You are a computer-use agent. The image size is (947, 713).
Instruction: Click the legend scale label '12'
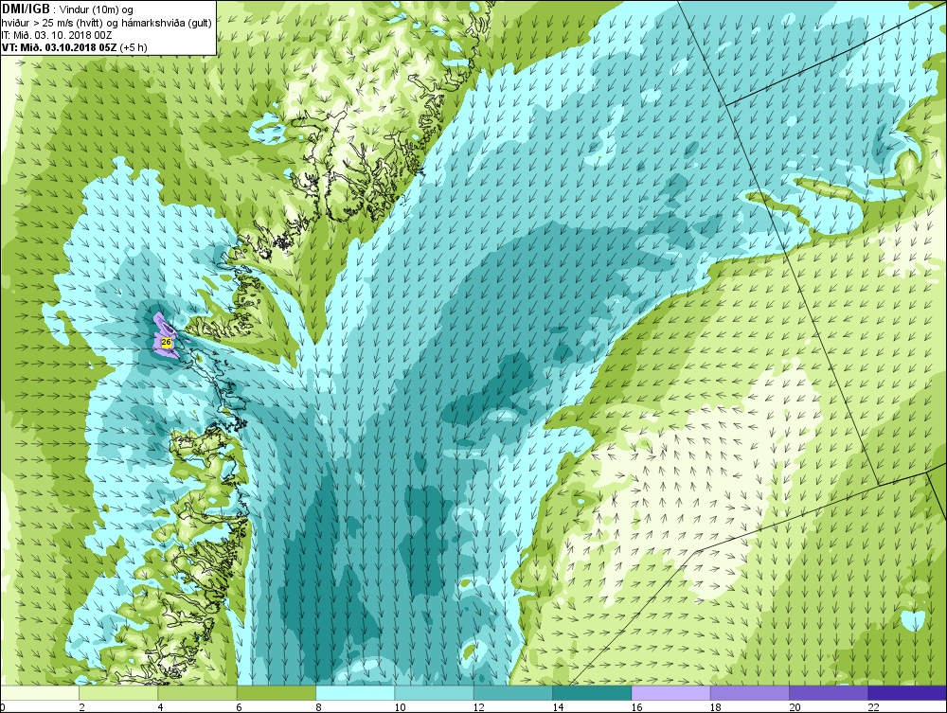coord(479,707)
